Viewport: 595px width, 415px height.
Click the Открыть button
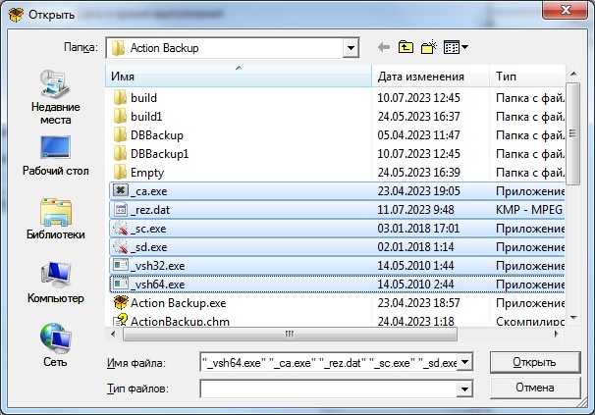pyautogui.click(x=535, y=362)
